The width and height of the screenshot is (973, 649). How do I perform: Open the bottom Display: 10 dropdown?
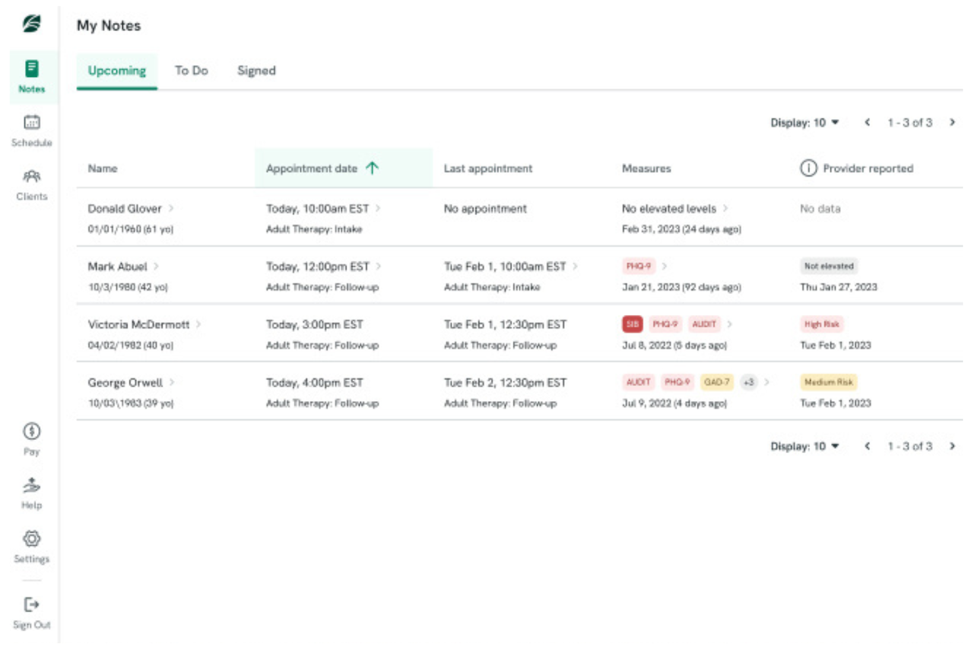805,446
